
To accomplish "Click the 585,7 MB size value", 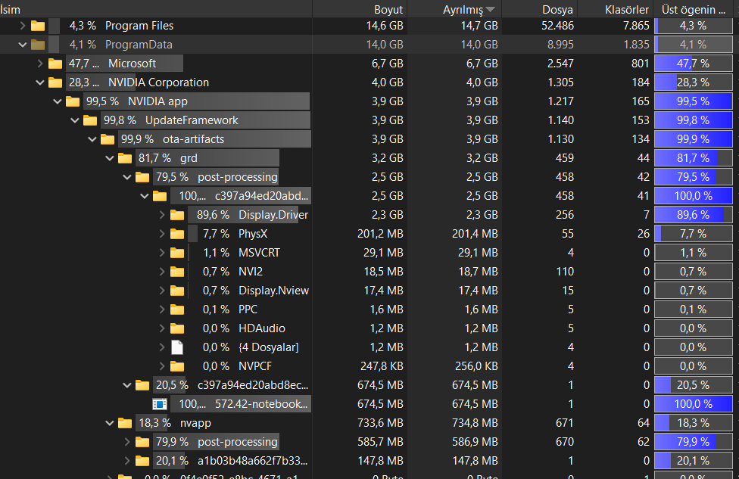I will 380,442.
